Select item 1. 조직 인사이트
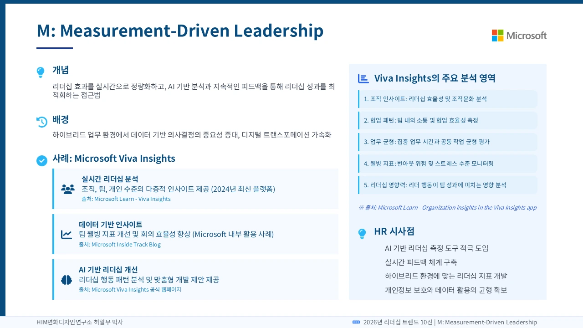 [x=448, y=99]
